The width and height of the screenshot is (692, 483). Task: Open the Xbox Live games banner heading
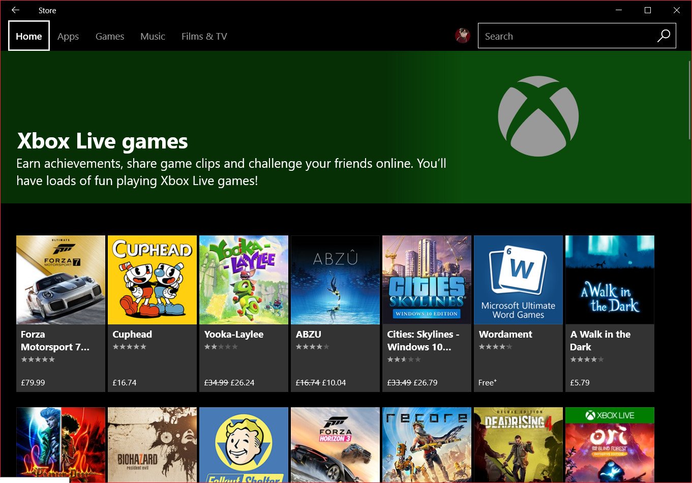pos(103,141)
